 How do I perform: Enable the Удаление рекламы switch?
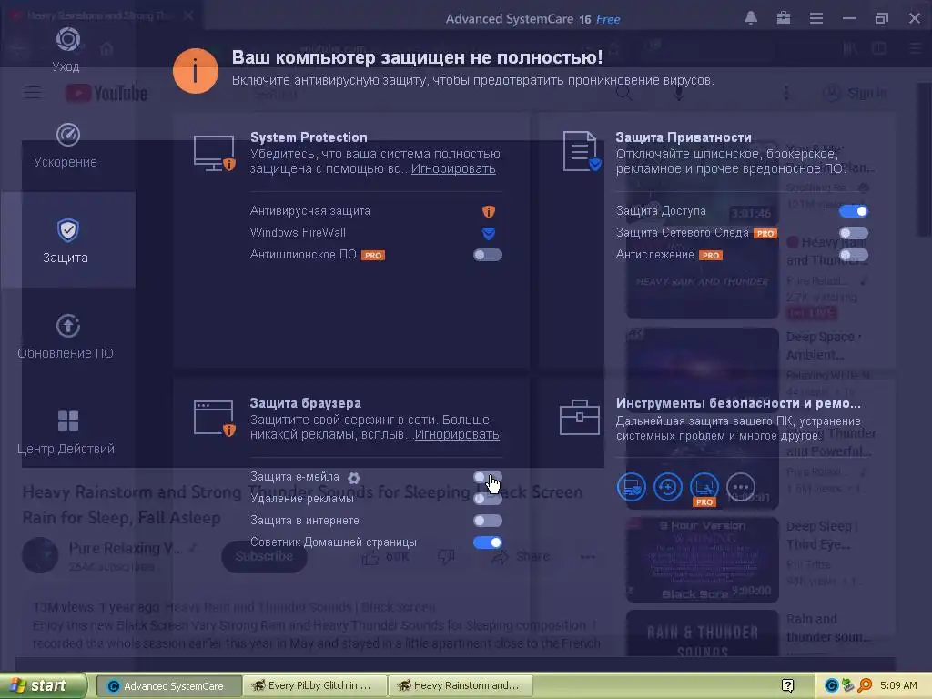pos(488,499)
